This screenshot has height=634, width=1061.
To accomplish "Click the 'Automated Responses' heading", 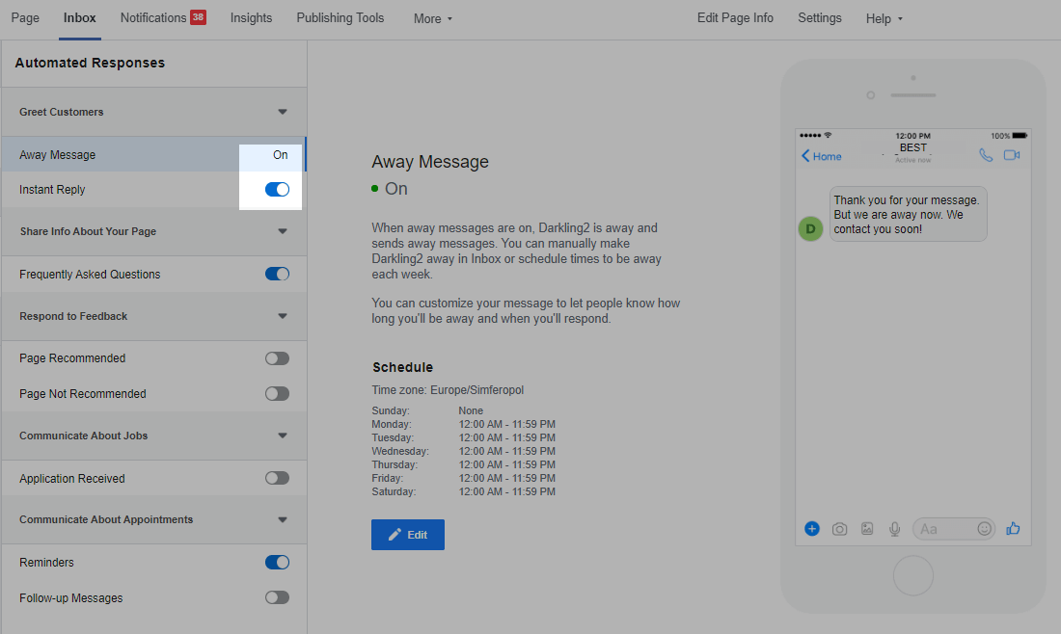I will (90, 63).
